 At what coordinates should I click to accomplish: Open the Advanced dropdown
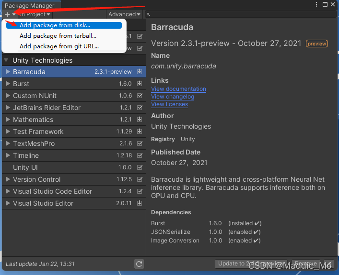click(x=124, y=14)
